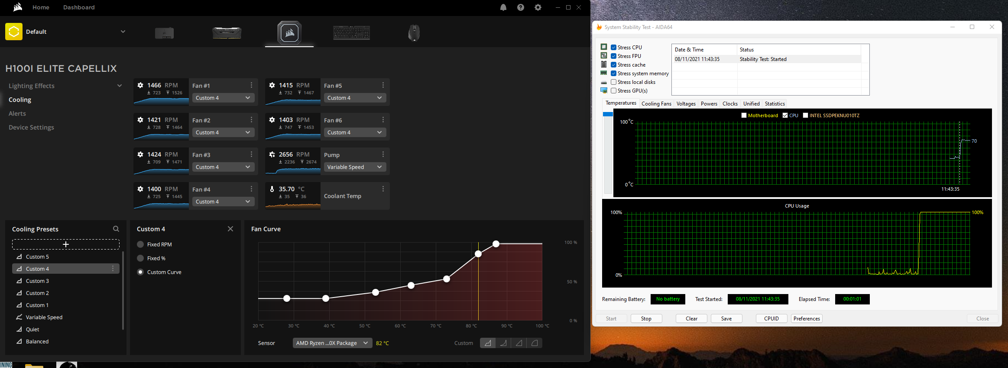1008x368 pixels.
Task: Open Fan #4 options three-dot menu
Action: [251, 189]
